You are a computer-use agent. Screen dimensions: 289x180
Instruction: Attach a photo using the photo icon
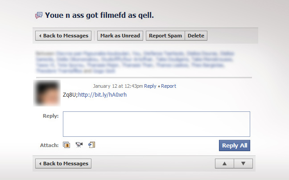click(66, 145)
